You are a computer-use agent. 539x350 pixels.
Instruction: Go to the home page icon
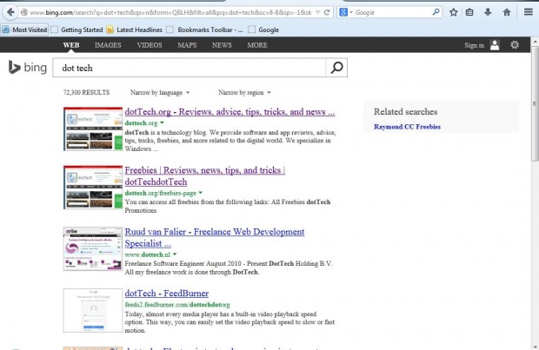tap(507, 12)
